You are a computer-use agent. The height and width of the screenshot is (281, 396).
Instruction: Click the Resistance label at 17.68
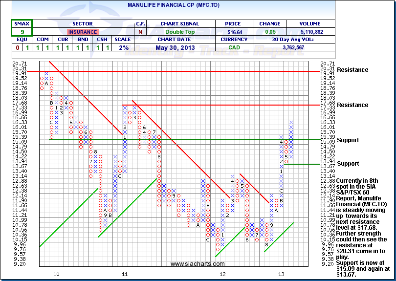pyautogui.click(x=353, y=105)
